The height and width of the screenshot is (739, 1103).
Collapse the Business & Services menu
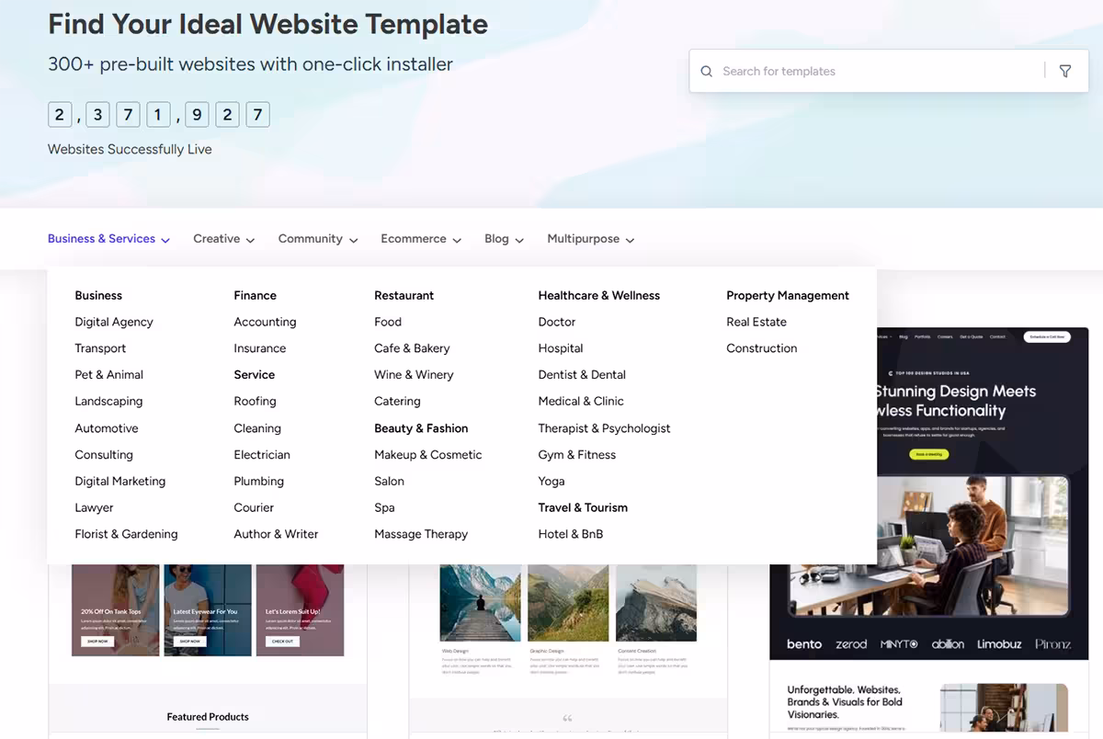pyautogui.click(x=109, y=239)
